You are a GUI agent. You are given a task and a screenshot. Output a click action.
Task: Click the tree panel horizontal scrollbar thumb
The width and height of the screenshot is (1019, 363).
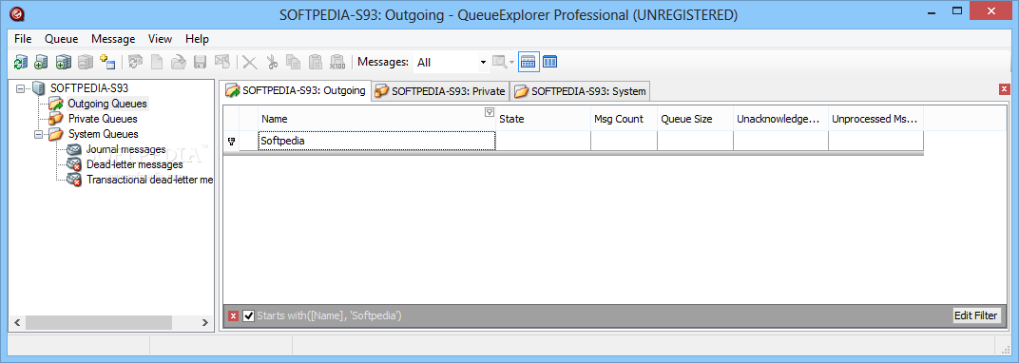click(x=99, y=322)
